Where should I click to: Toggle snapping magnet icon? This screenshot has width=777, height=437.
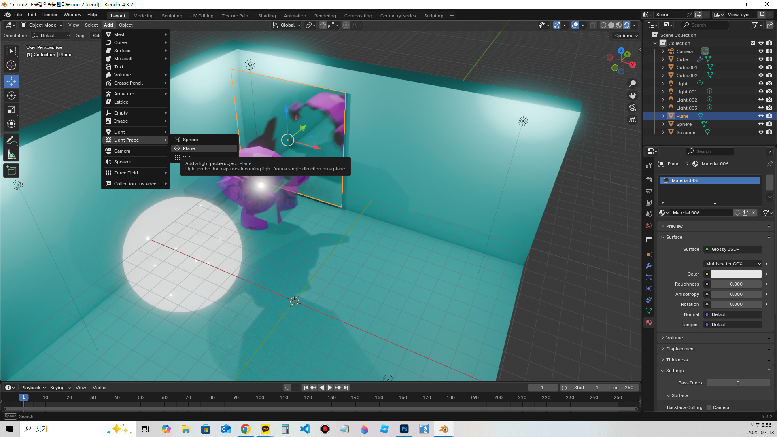click(x=323, y=25)
